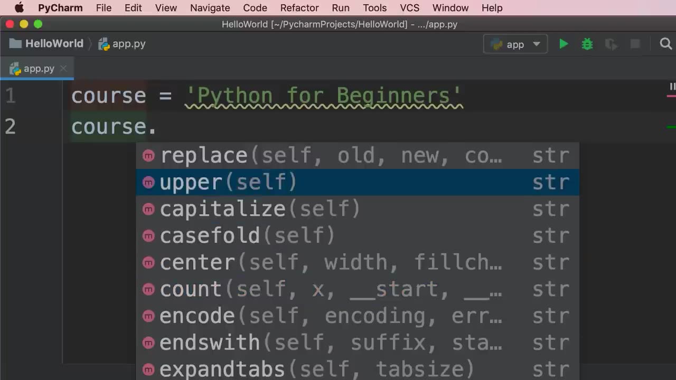Open the Help menu
This screenshot has height=380, width=676.
pos(492,8)
